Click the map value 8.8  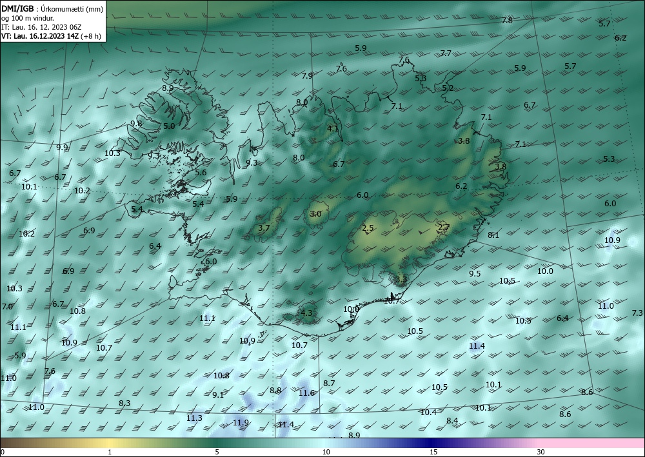[x=275, y=391]
